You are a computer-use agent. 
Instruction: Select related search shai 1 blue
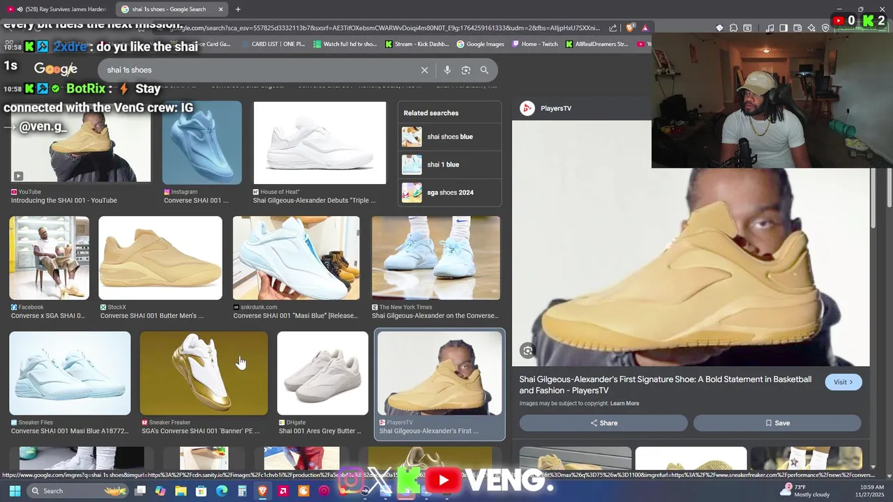[449, 165]
